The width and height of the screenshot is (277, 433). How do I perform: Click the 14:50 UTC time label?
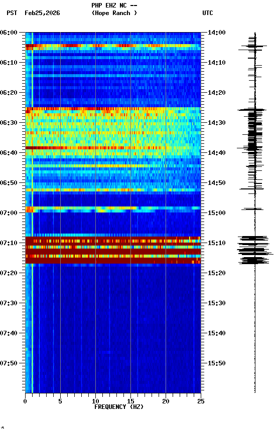pos(217,183)
